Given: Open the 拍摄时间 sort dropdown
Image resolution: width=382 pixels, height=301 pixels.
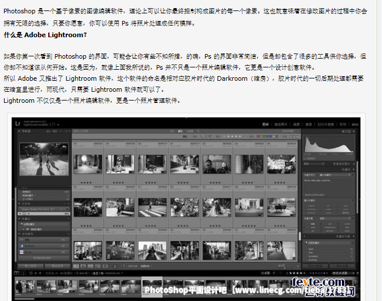Looking at the screenshot, I should coord(147,266).
